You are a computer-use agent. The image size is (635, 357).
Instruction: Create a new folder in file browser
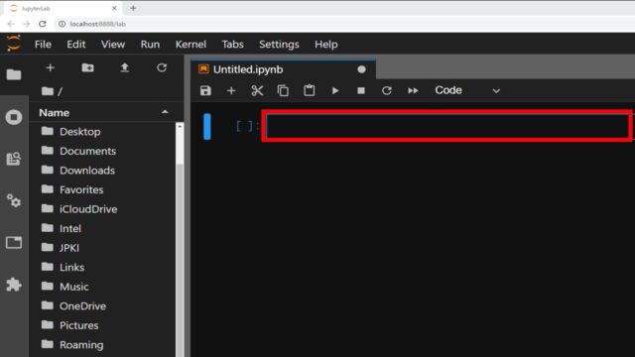coord(87,67)
